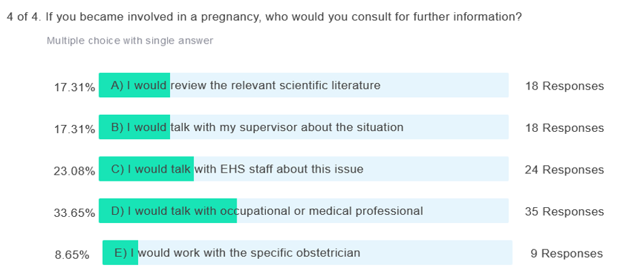Viewport: 635px width, 280px height.
Task: Open the '24 Responses' count
Action: 564,169
